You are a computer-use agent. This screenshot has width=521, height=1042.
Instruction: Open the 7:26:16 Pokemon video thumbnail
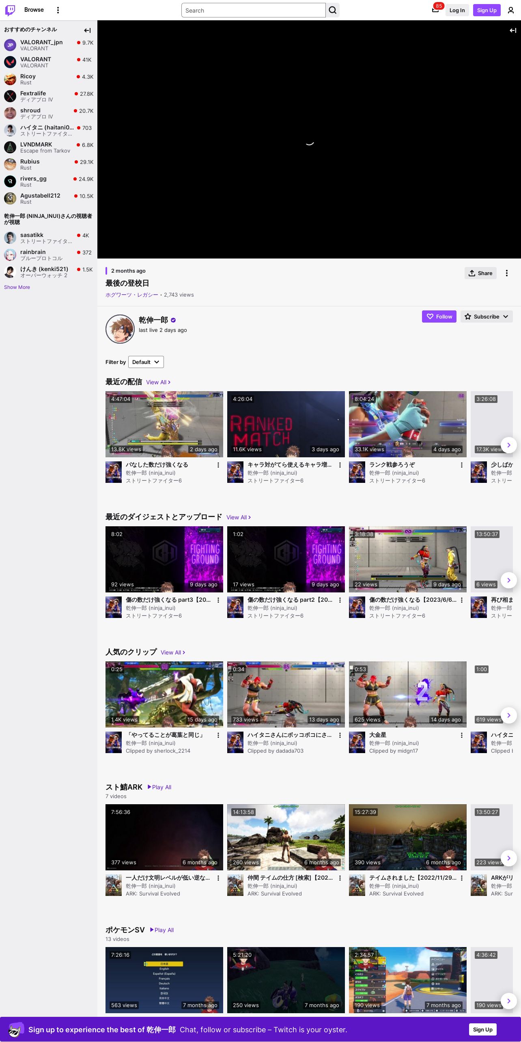(x=164, y=980)
